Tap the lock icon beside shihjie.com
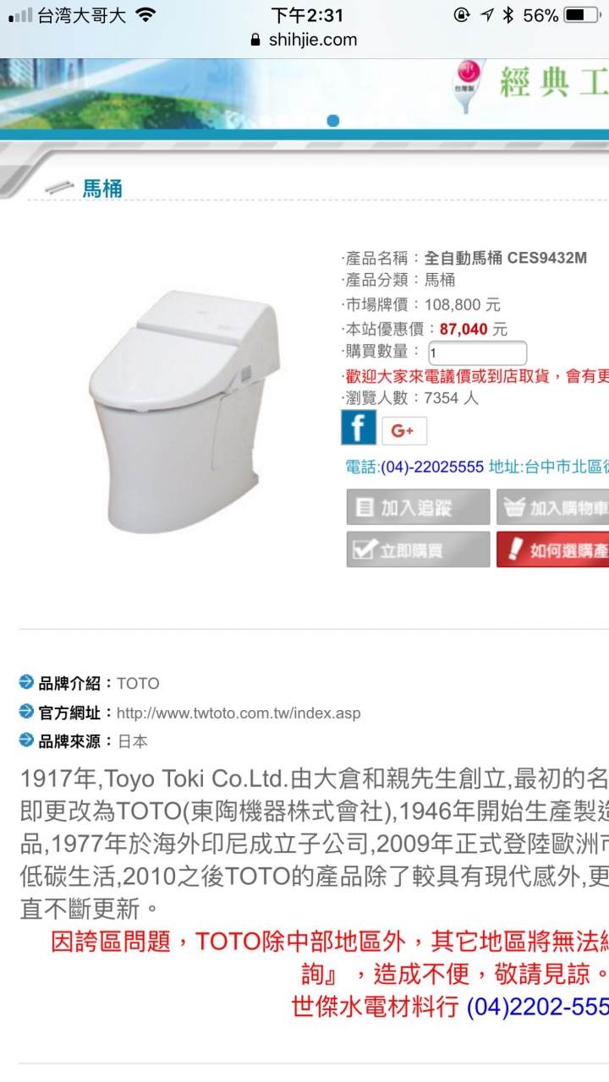The width and height of the screenshot is (609, 1082). (x=256, y=40)
